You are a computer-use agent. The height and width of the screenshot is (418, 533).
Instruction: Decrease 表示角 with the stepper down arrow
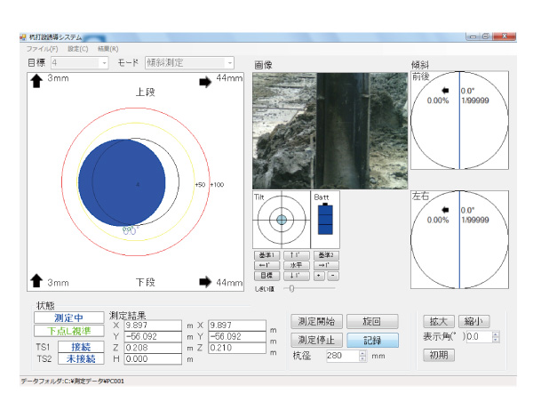tap(496, 340)
